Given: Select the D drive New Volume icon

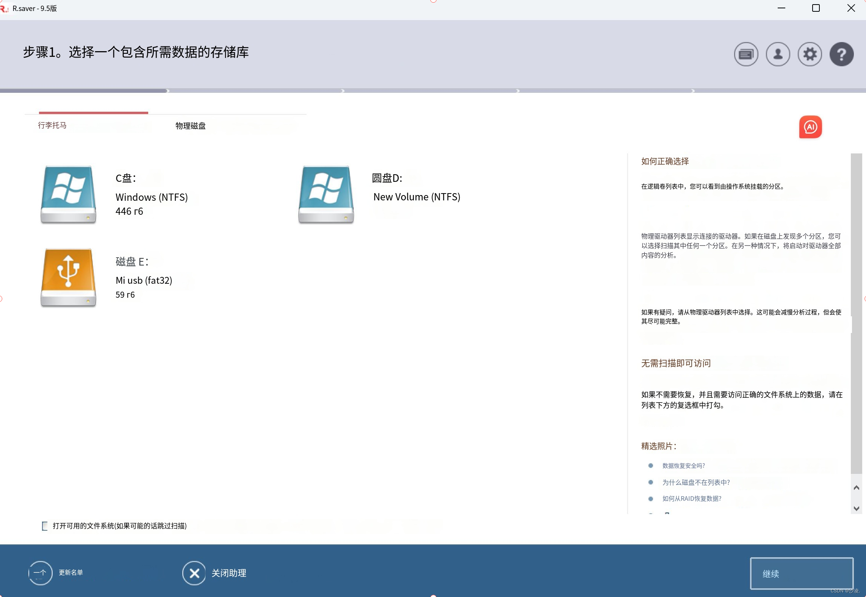Looking at the screenshot, I should click(x=326, y=194).
